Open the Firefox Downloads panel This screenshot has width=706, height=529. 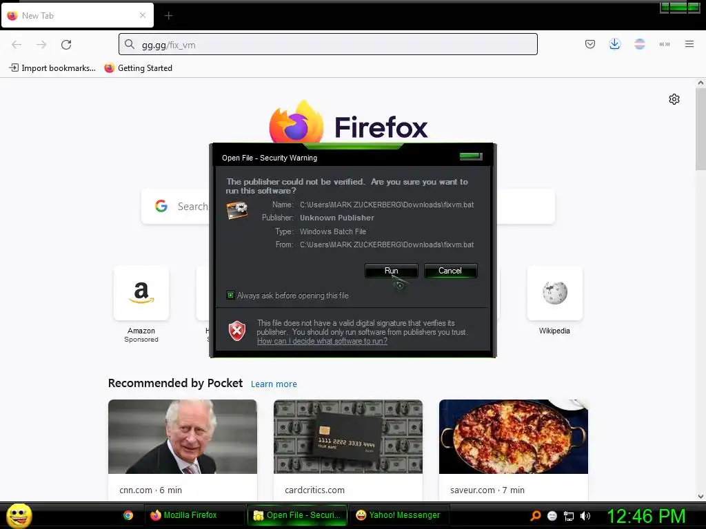614,44
